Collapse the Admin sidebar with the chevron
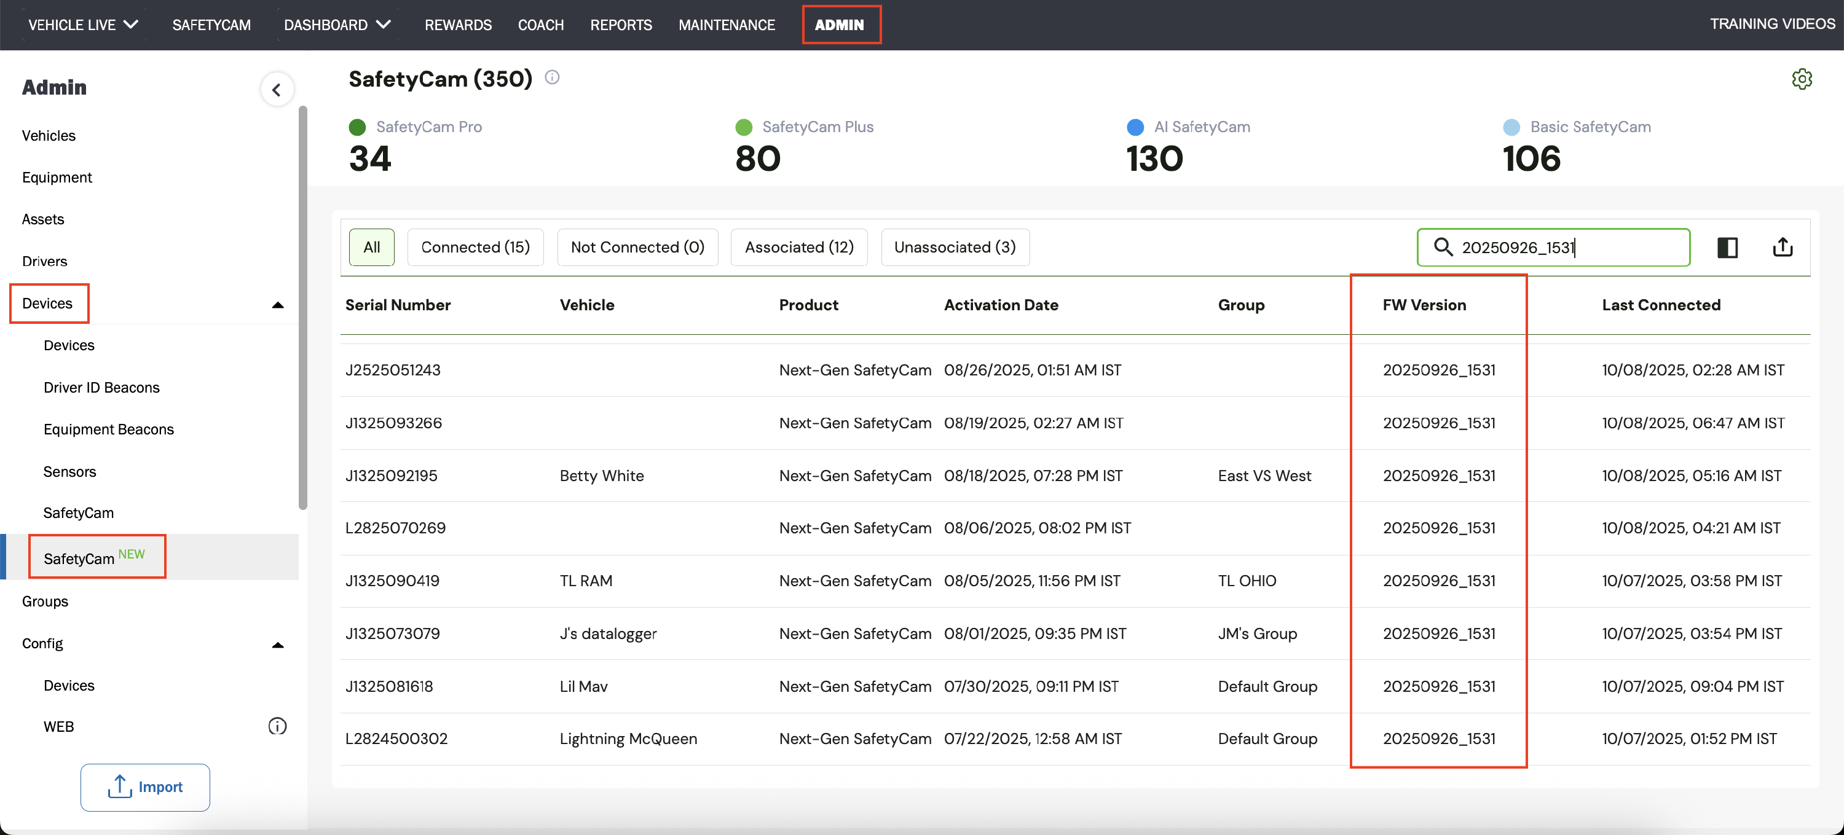Screen dimensions: 1844x835 (x=277, y=90)
